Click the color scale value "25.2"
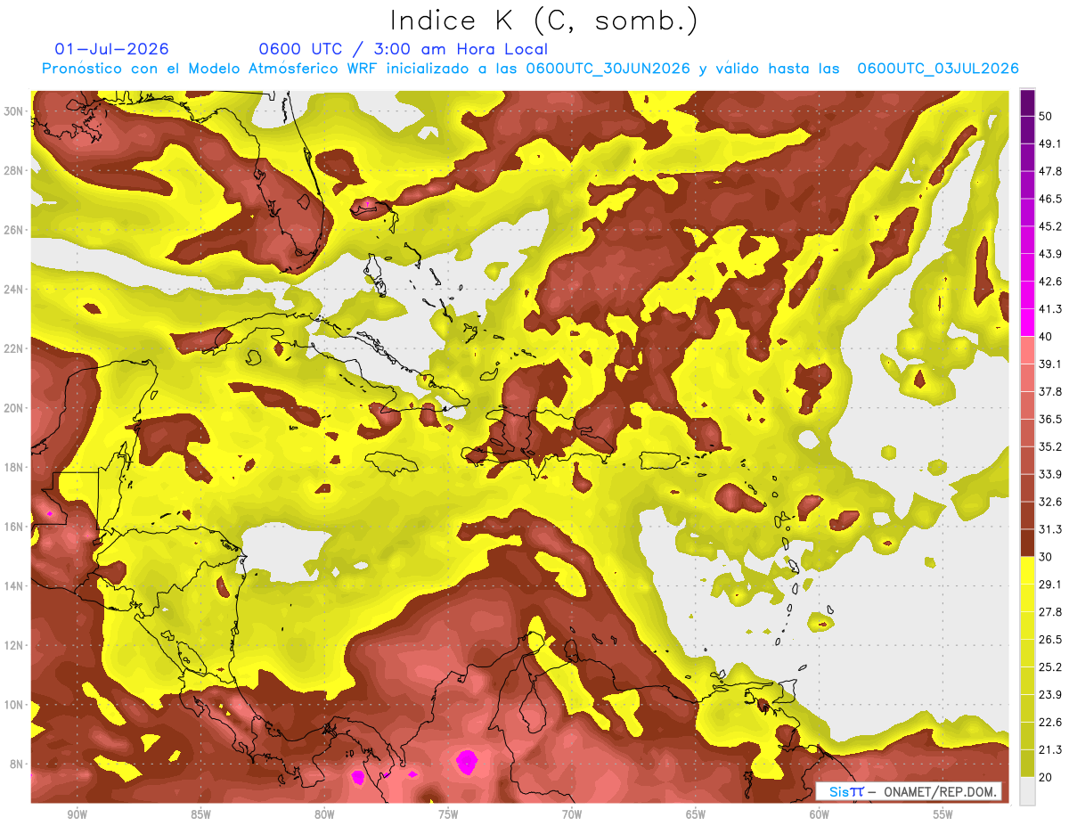This screenshot has width=1069, height=826. pos(1049,667)
